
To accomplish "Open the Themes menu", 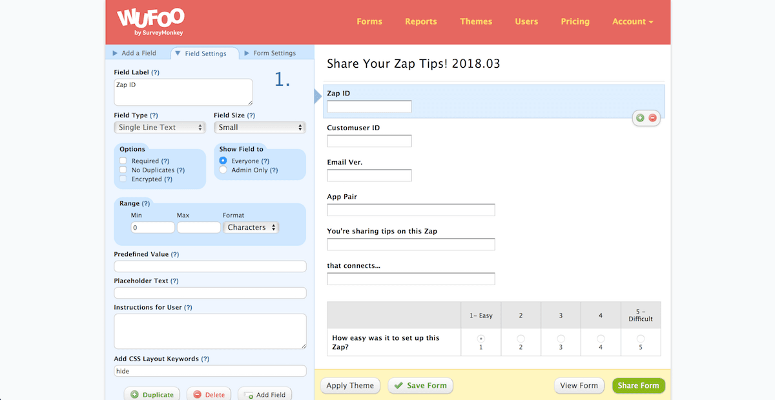I will tap(476, 21).
